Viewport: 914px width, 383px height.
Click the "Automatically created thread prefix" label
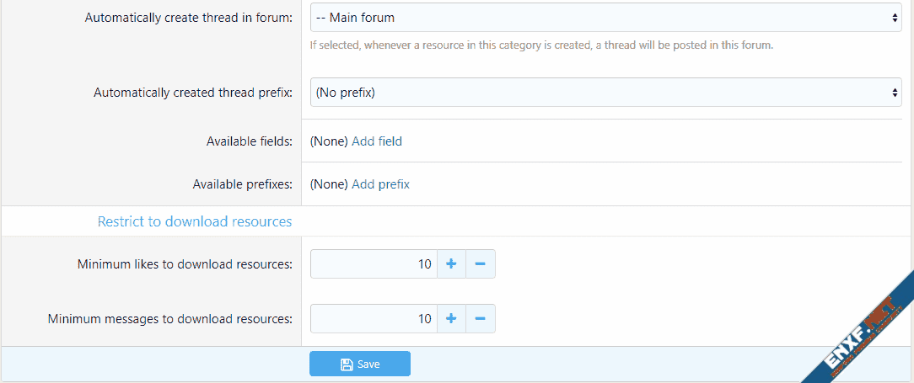pos(193,93)
